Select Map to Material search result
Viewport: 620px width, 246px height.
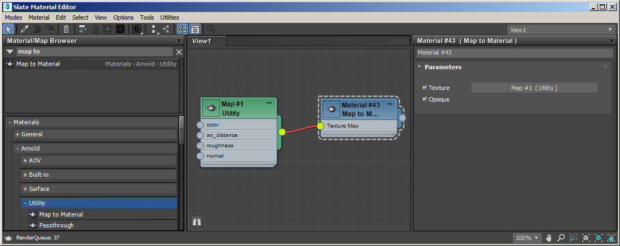91,64
